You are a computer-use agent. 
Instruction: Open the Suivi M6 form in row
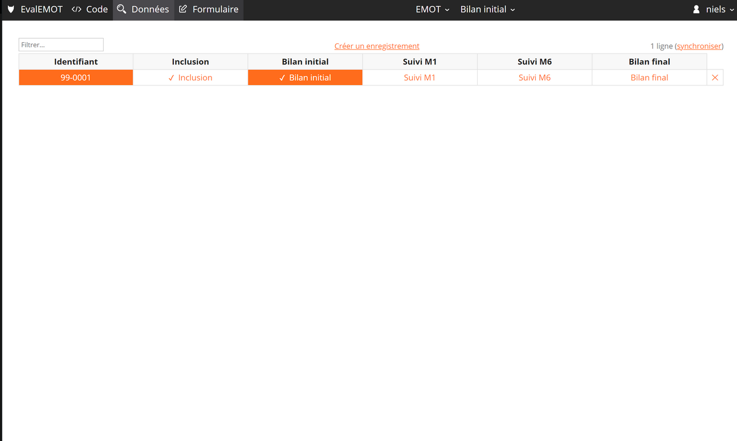(534, 77)
